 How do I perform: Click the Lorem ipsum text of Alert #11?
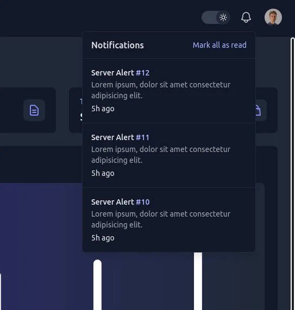tap(161, 155)
